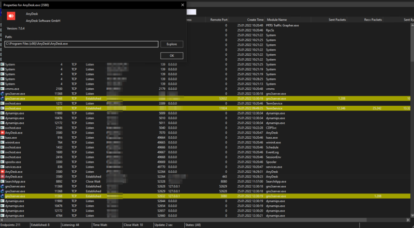
Task: Sort by the Recv Packets column
Action: click(373, 20)
